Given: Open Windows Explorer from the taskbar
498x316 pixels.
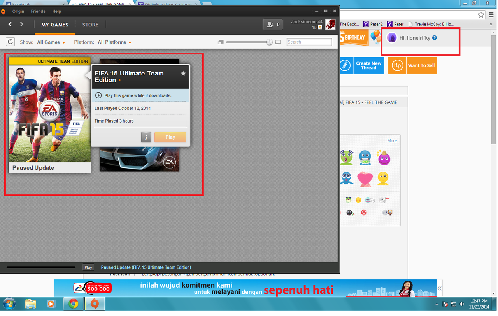Looking at the screenshot, I should (x=30, y=304).
